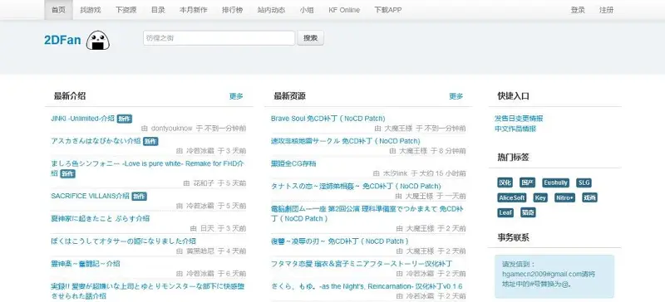
Task: Open フタマタ恋愛 ミニアフターストーリー汉化补丁
Action: pyautogui.click(x=362, y=264)
